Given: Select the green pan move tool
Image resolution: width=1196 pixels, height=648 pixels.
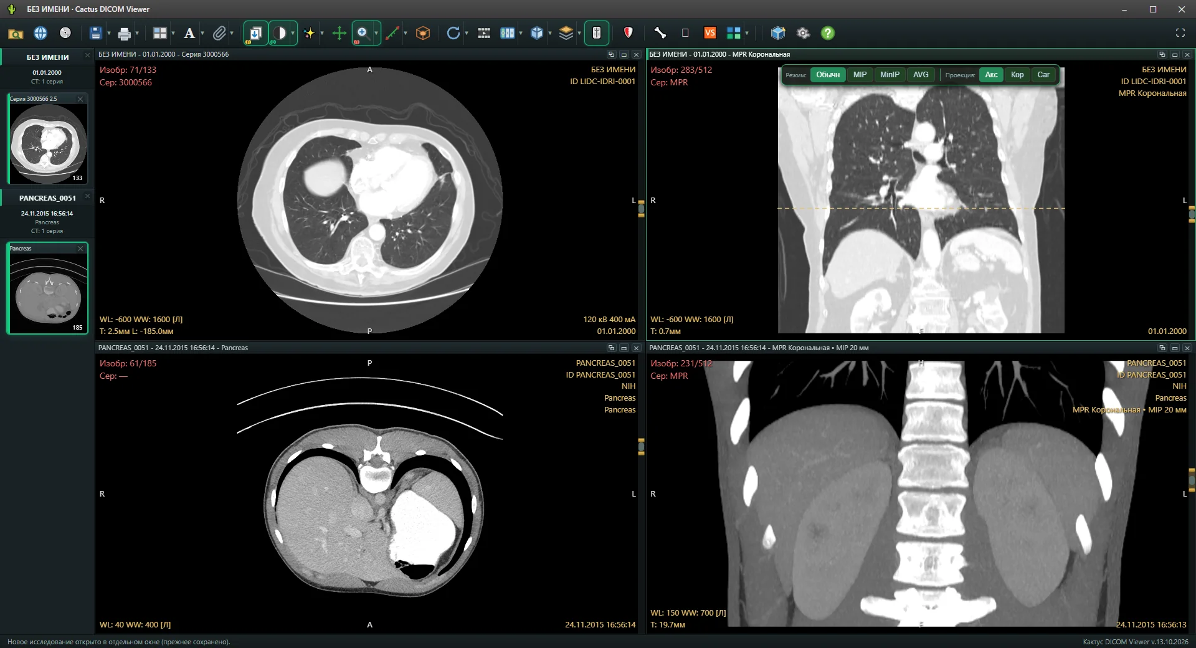Looking at the screenshot, I should (x=339, y=34).
